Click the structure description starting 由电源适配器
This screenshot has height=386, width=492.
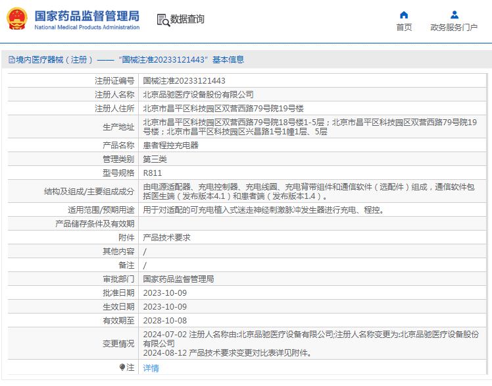pos(308,192)
